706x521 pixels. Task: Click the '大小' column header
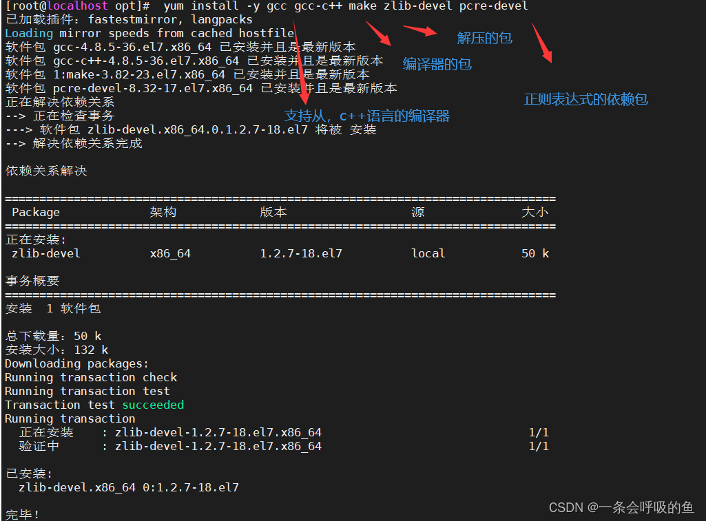pyautogui.click(x=535, y=212)
